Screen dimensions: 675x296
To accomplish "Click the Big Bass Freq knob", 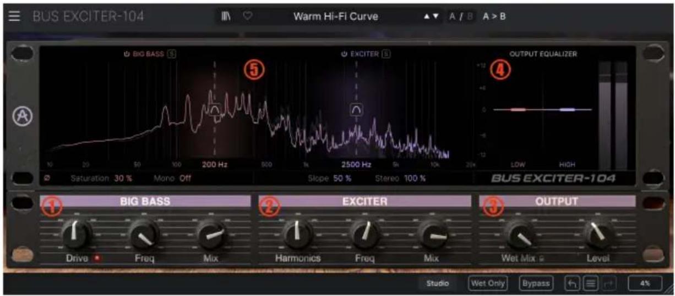I will [144, 234].
